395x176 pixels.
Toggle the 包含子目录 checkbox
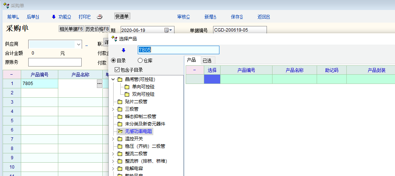(117, 70)
